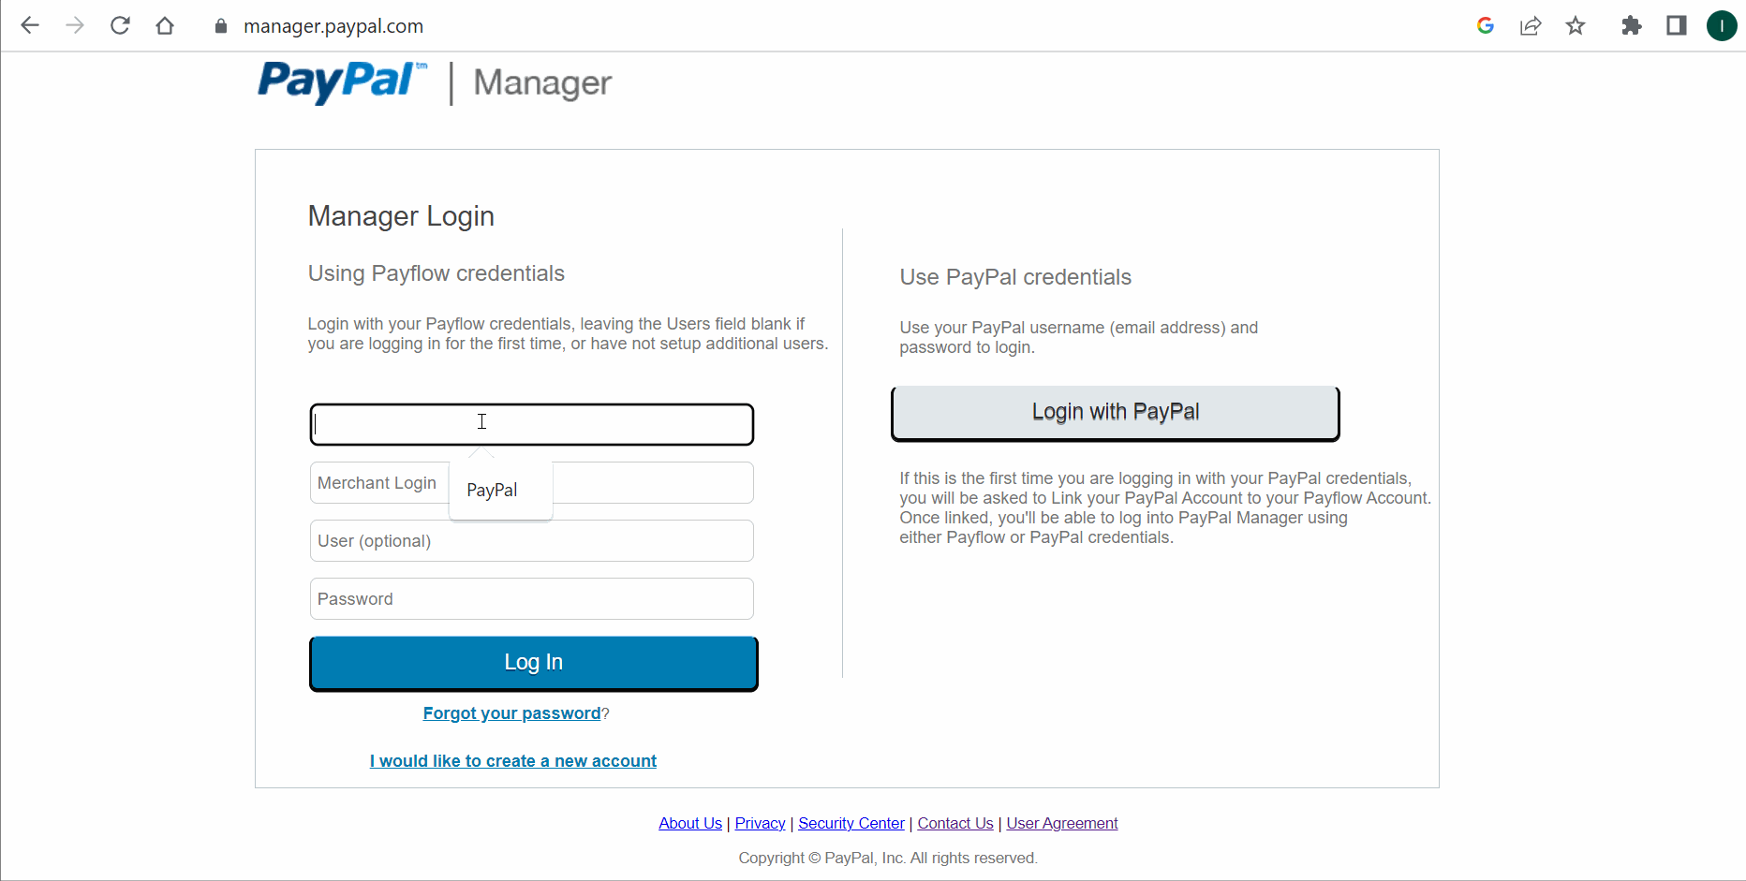The width and height of the screenshot is (1746, 881).
Task: Focus the empty partner input field
Action: click(x=532, y=424)
